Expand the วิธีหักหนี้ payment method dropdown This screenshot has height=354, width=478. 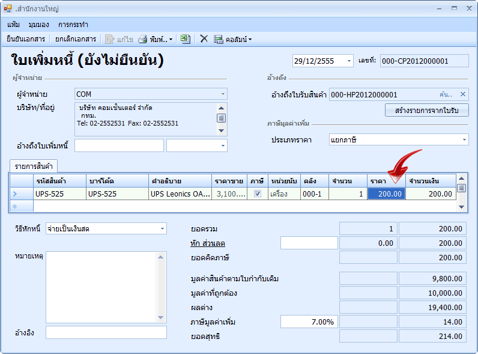(x=162, y=228)
